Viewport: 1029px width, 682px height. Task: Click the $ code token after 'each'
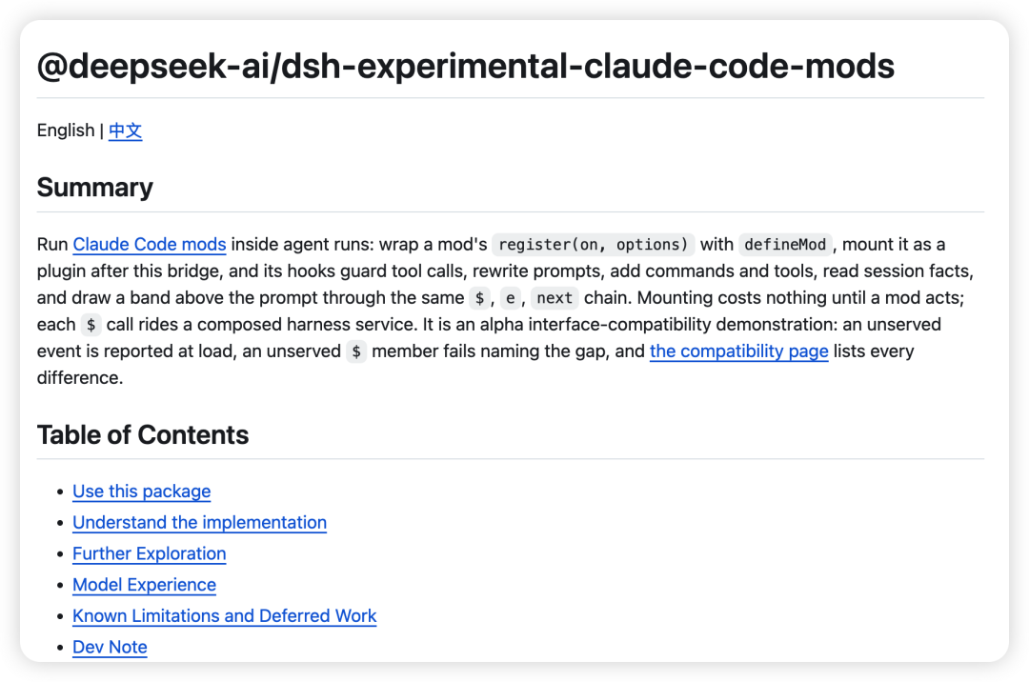click(91, 325)
